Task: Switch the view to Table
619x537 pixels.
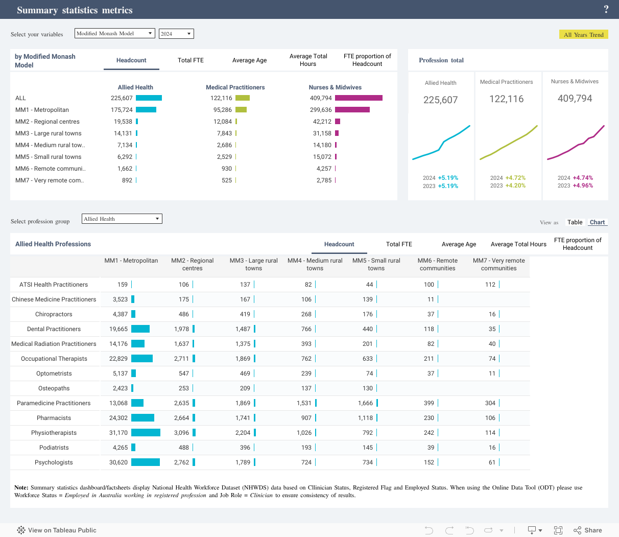Action: 575,222
